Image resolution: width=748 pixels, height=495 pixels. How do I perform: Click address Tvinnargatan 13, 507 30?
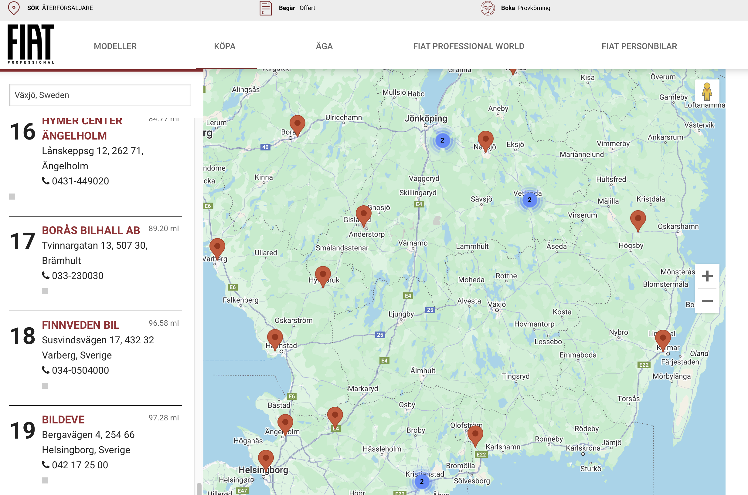[x=95, y=245]
